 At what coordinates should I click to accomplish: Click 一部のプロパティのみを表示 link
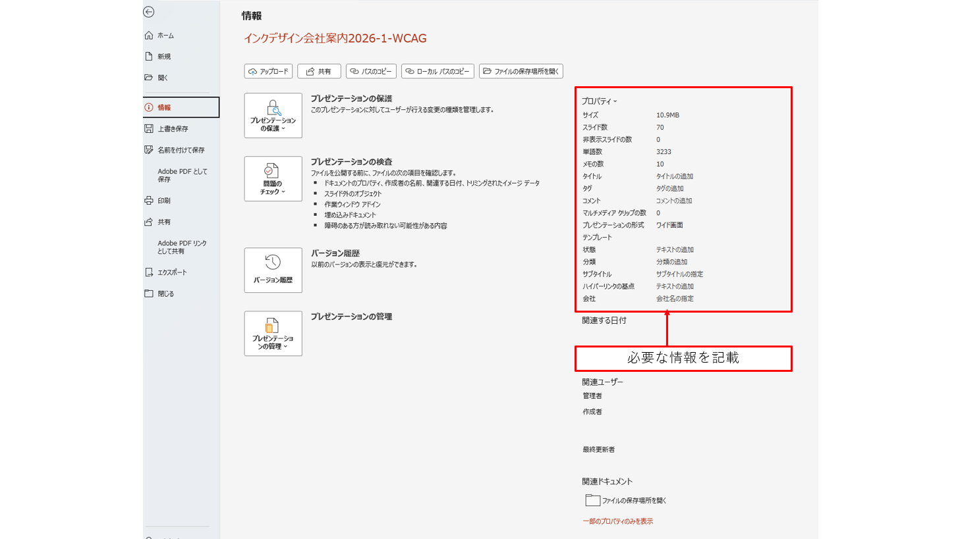point(617,521)
